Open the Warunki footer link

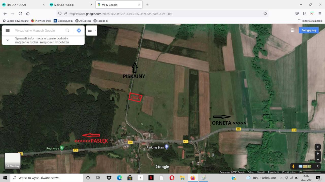pos(261,172)
